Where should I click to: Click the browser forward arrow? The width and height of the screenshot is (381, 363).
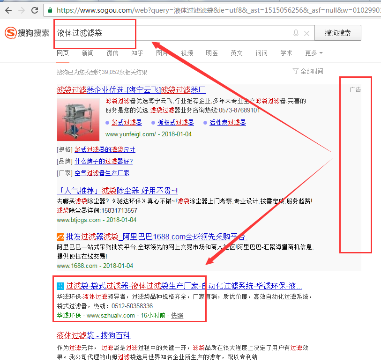click(22, 10)
